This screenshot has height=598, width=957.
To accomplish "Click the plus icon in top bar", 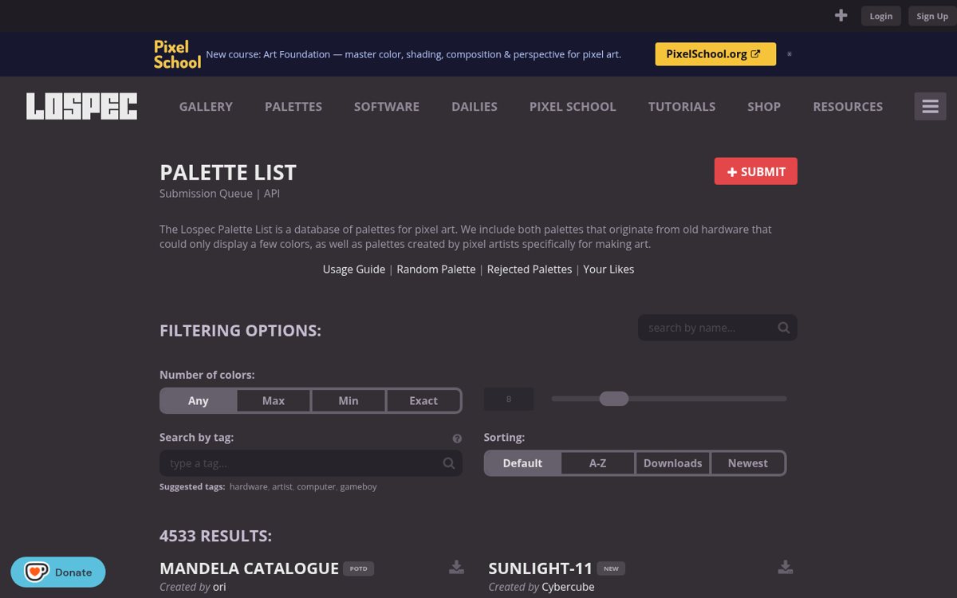I will pos(841,16).
